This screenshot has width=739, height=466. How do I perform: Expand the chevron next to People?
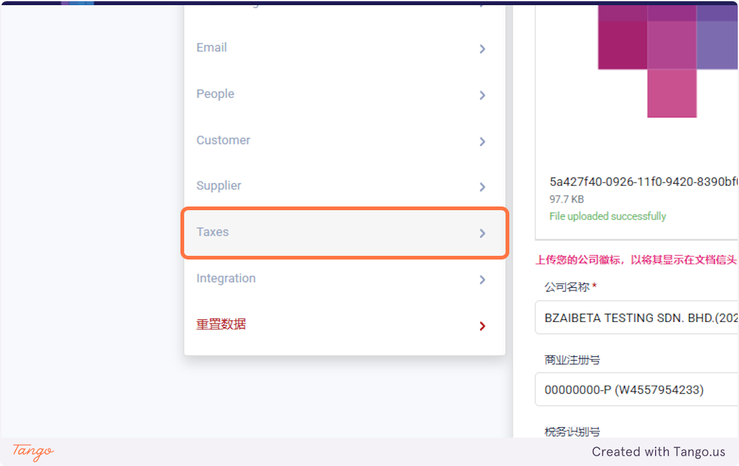[x=482, y=95]
